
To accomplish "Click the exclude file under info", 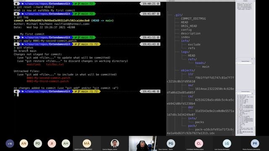I will coord(194,44).
